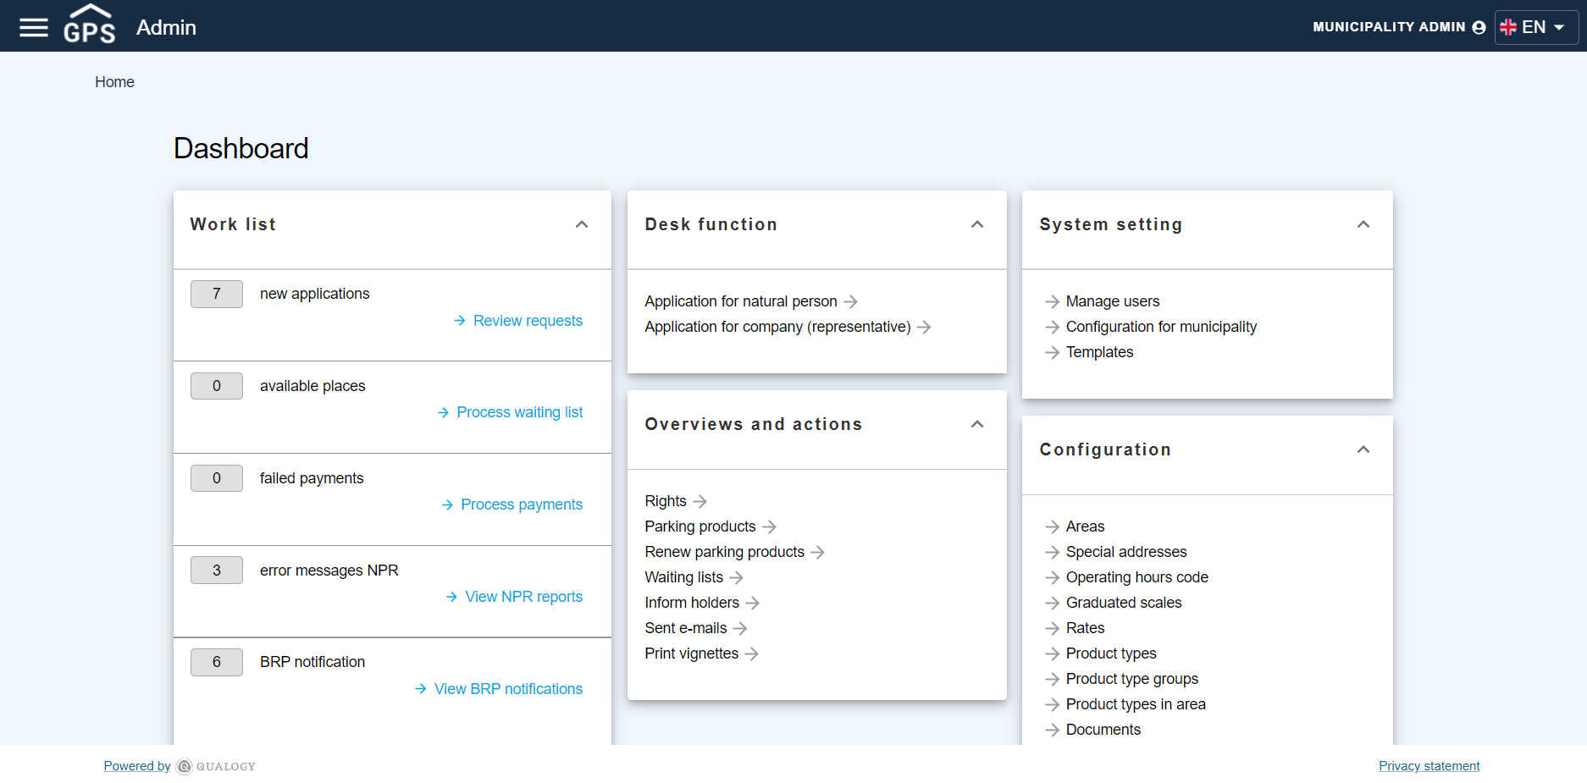Collapse the Work list panel
Image resolution: width=1587 pixels, height=783 pixels.
tap(582, 224)
